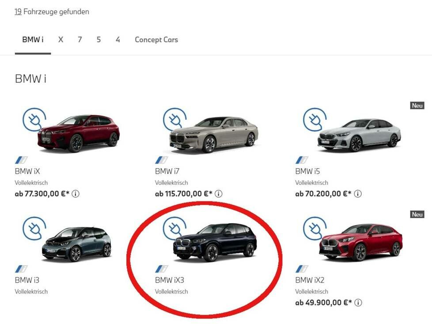Click the price 'ab 70.200,00 €*'
This screenshot has width=432, height=324.
323,194
